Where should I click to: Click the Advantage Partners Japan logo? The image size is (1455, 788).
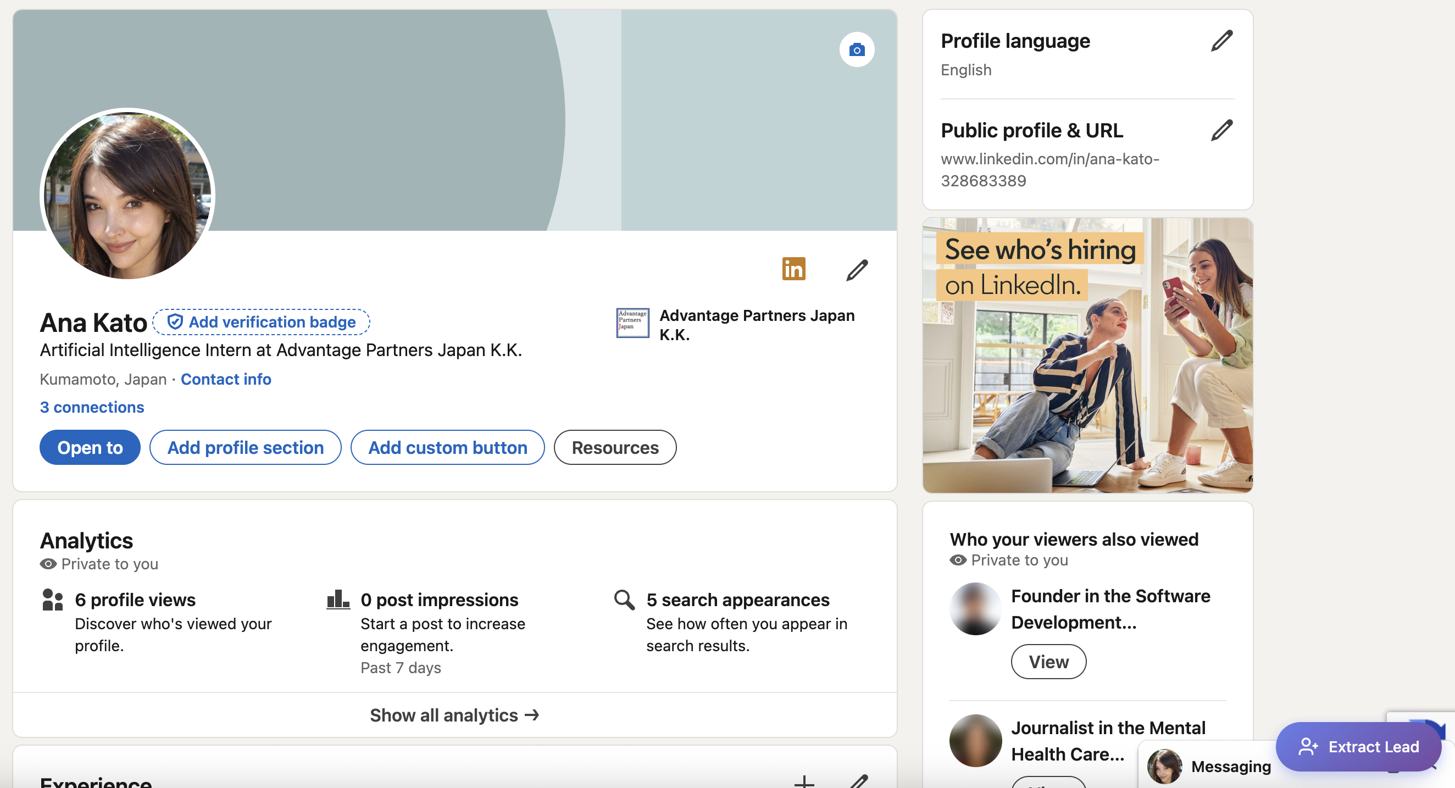click(x=632, y=323)
